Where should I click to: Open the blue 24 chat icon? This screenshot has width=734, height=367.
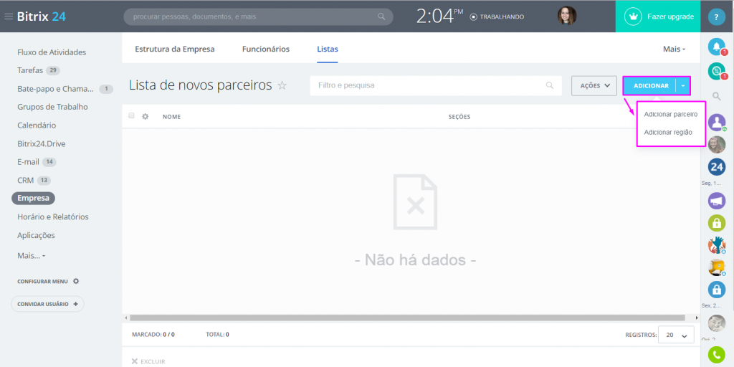click(x=717, y=166)
